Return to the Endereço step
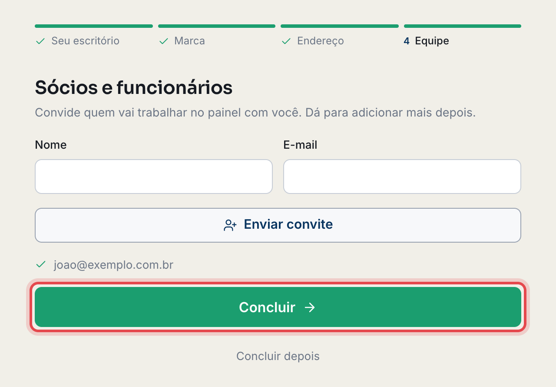The image size is (556, 387). click(x=320, y=41)
